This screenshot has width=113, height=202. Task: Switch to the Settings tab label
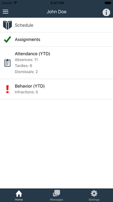[94, 200]
